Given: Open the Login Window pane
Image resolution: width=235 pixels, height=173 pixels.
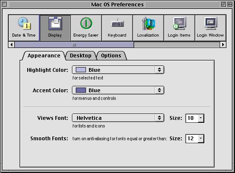Looking at the screenshot, I should (x=210, y=28).
